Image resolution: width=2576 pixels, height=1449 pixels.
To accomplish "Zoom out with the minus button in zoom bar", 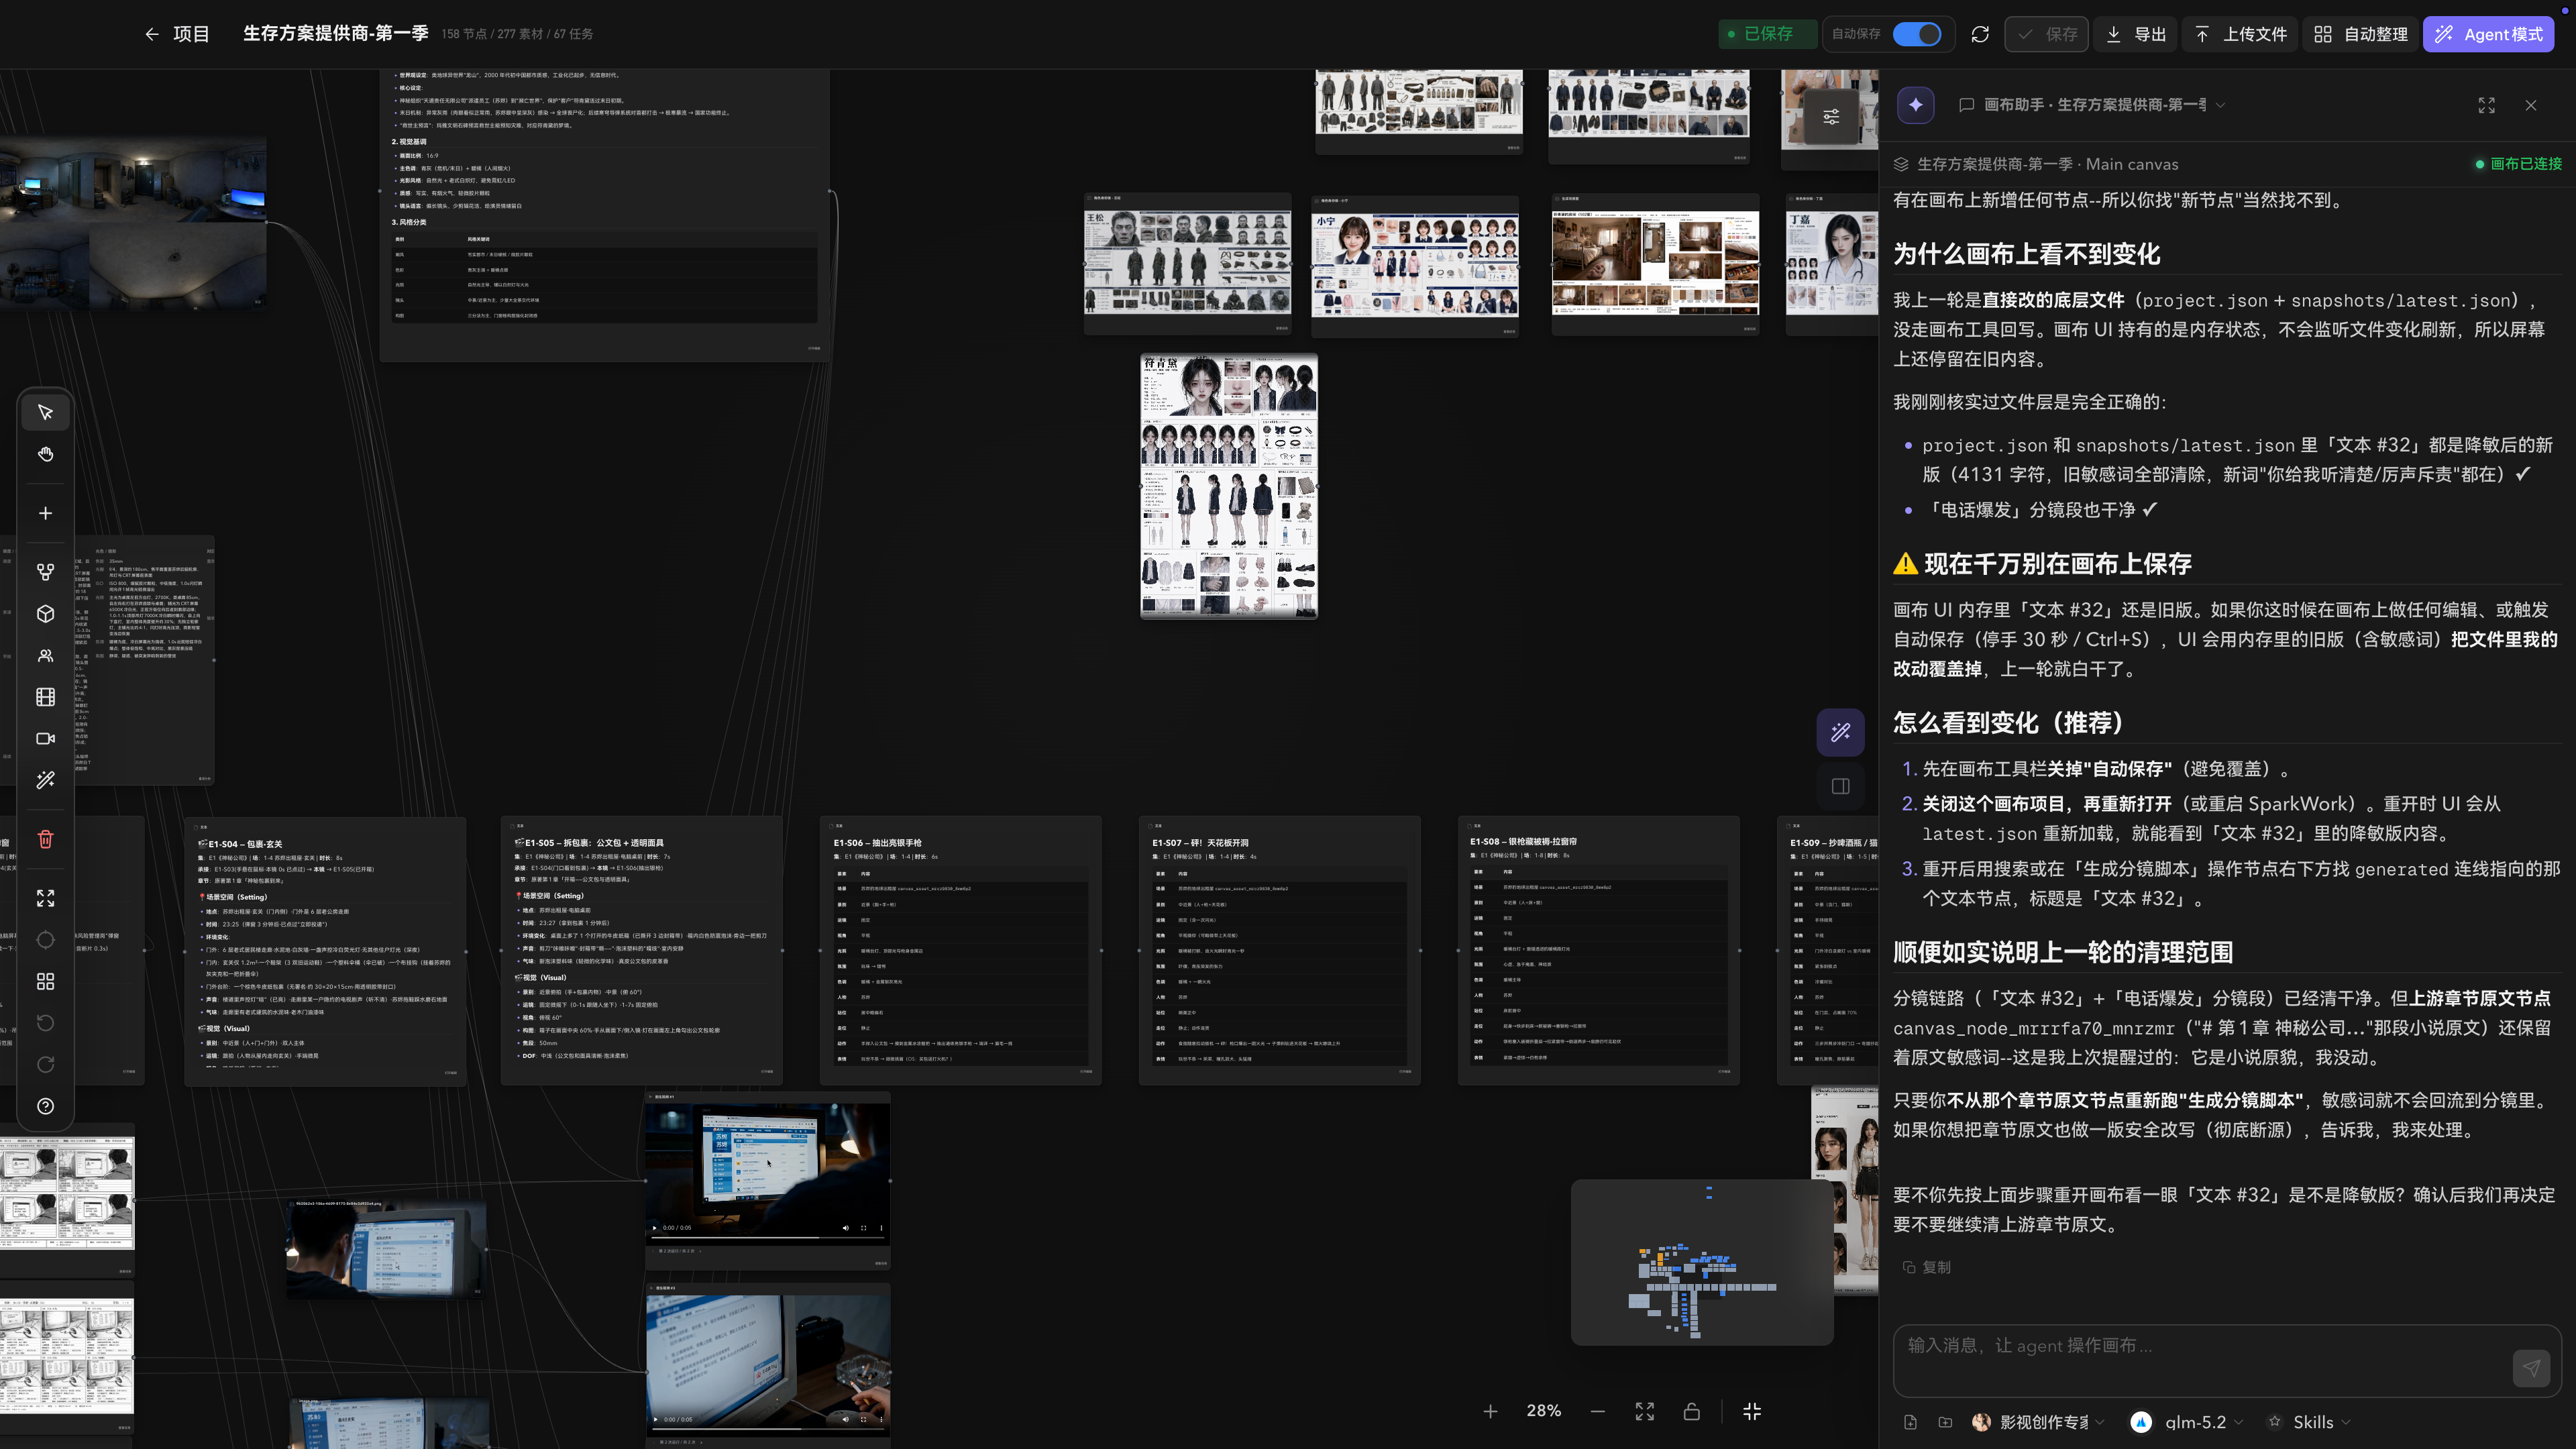I will click(x=1597, y=1411).
